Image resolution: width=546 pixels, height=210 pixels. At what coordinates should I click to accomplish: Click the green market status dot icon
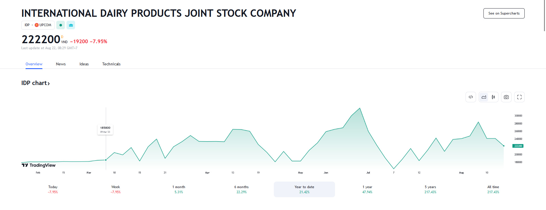click(61, 25)
